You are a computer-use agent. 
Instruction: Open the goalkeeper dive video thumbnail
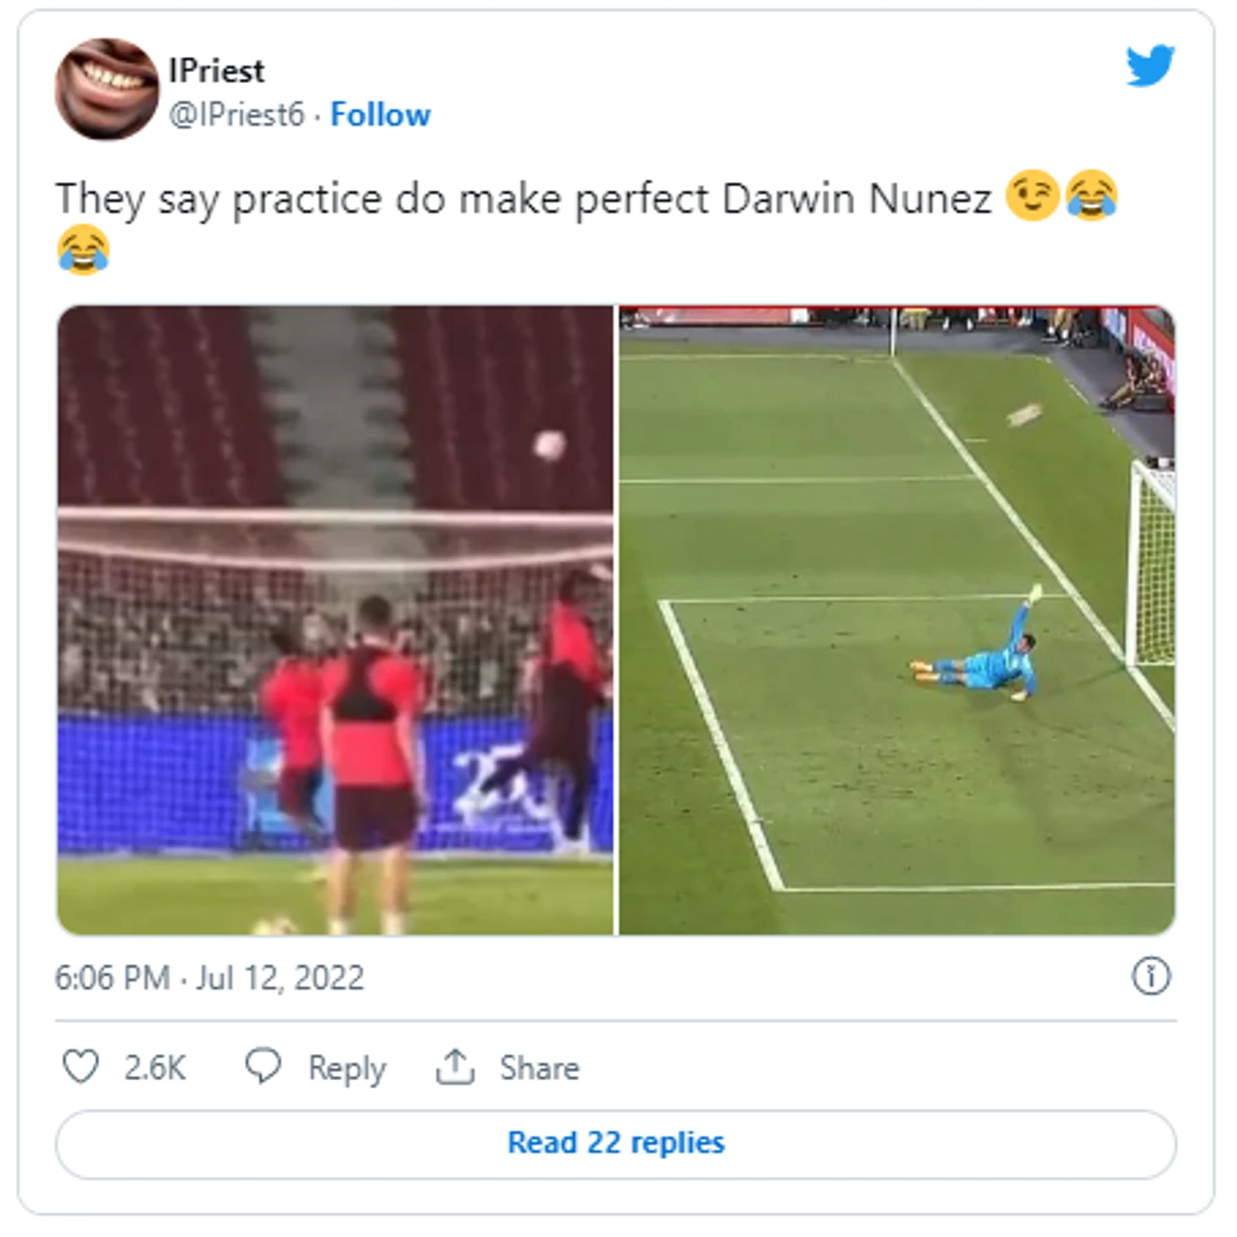(897, 620)
